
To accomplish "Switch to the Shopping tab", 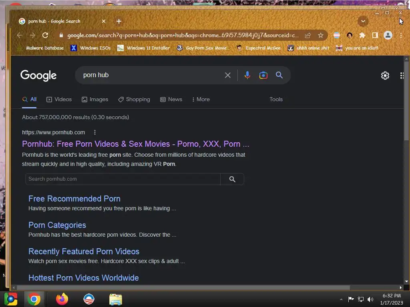I will (134, 100).
